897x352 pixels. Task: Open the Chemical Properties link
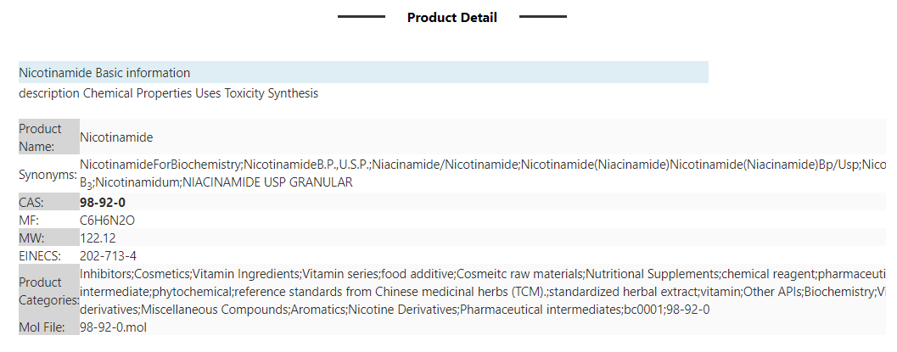pyautogui.click(x=137, y=93)
